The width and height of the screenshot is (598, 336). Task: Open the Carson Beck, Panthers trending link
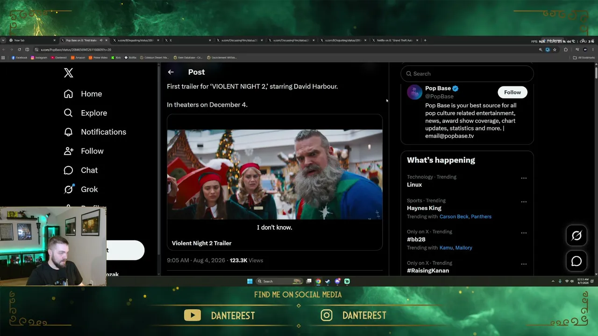pos(465,217)
